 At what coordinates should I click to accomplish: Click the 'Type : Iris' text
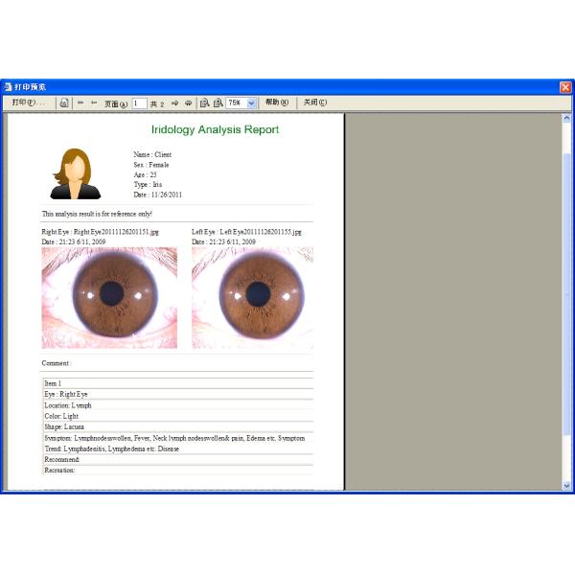click(148, 184)
